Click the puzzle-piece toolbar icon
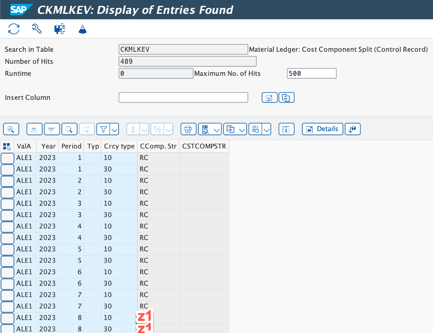The height and width of the screenshot is (333, 433). pos(60,29)
